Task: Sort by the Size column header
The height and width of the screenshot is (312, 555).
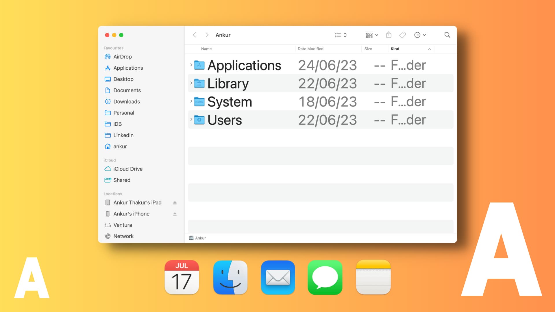Action: click(x=368, y=49)
